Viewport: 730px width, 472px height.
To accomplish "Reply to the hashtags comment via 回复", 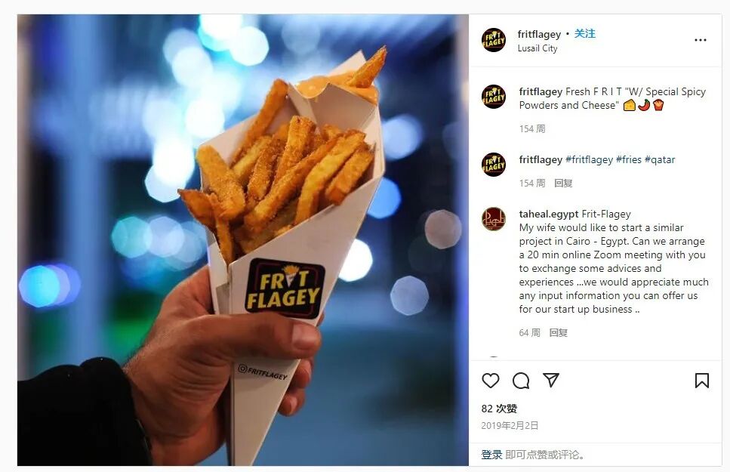I will [x=563, y=183].
